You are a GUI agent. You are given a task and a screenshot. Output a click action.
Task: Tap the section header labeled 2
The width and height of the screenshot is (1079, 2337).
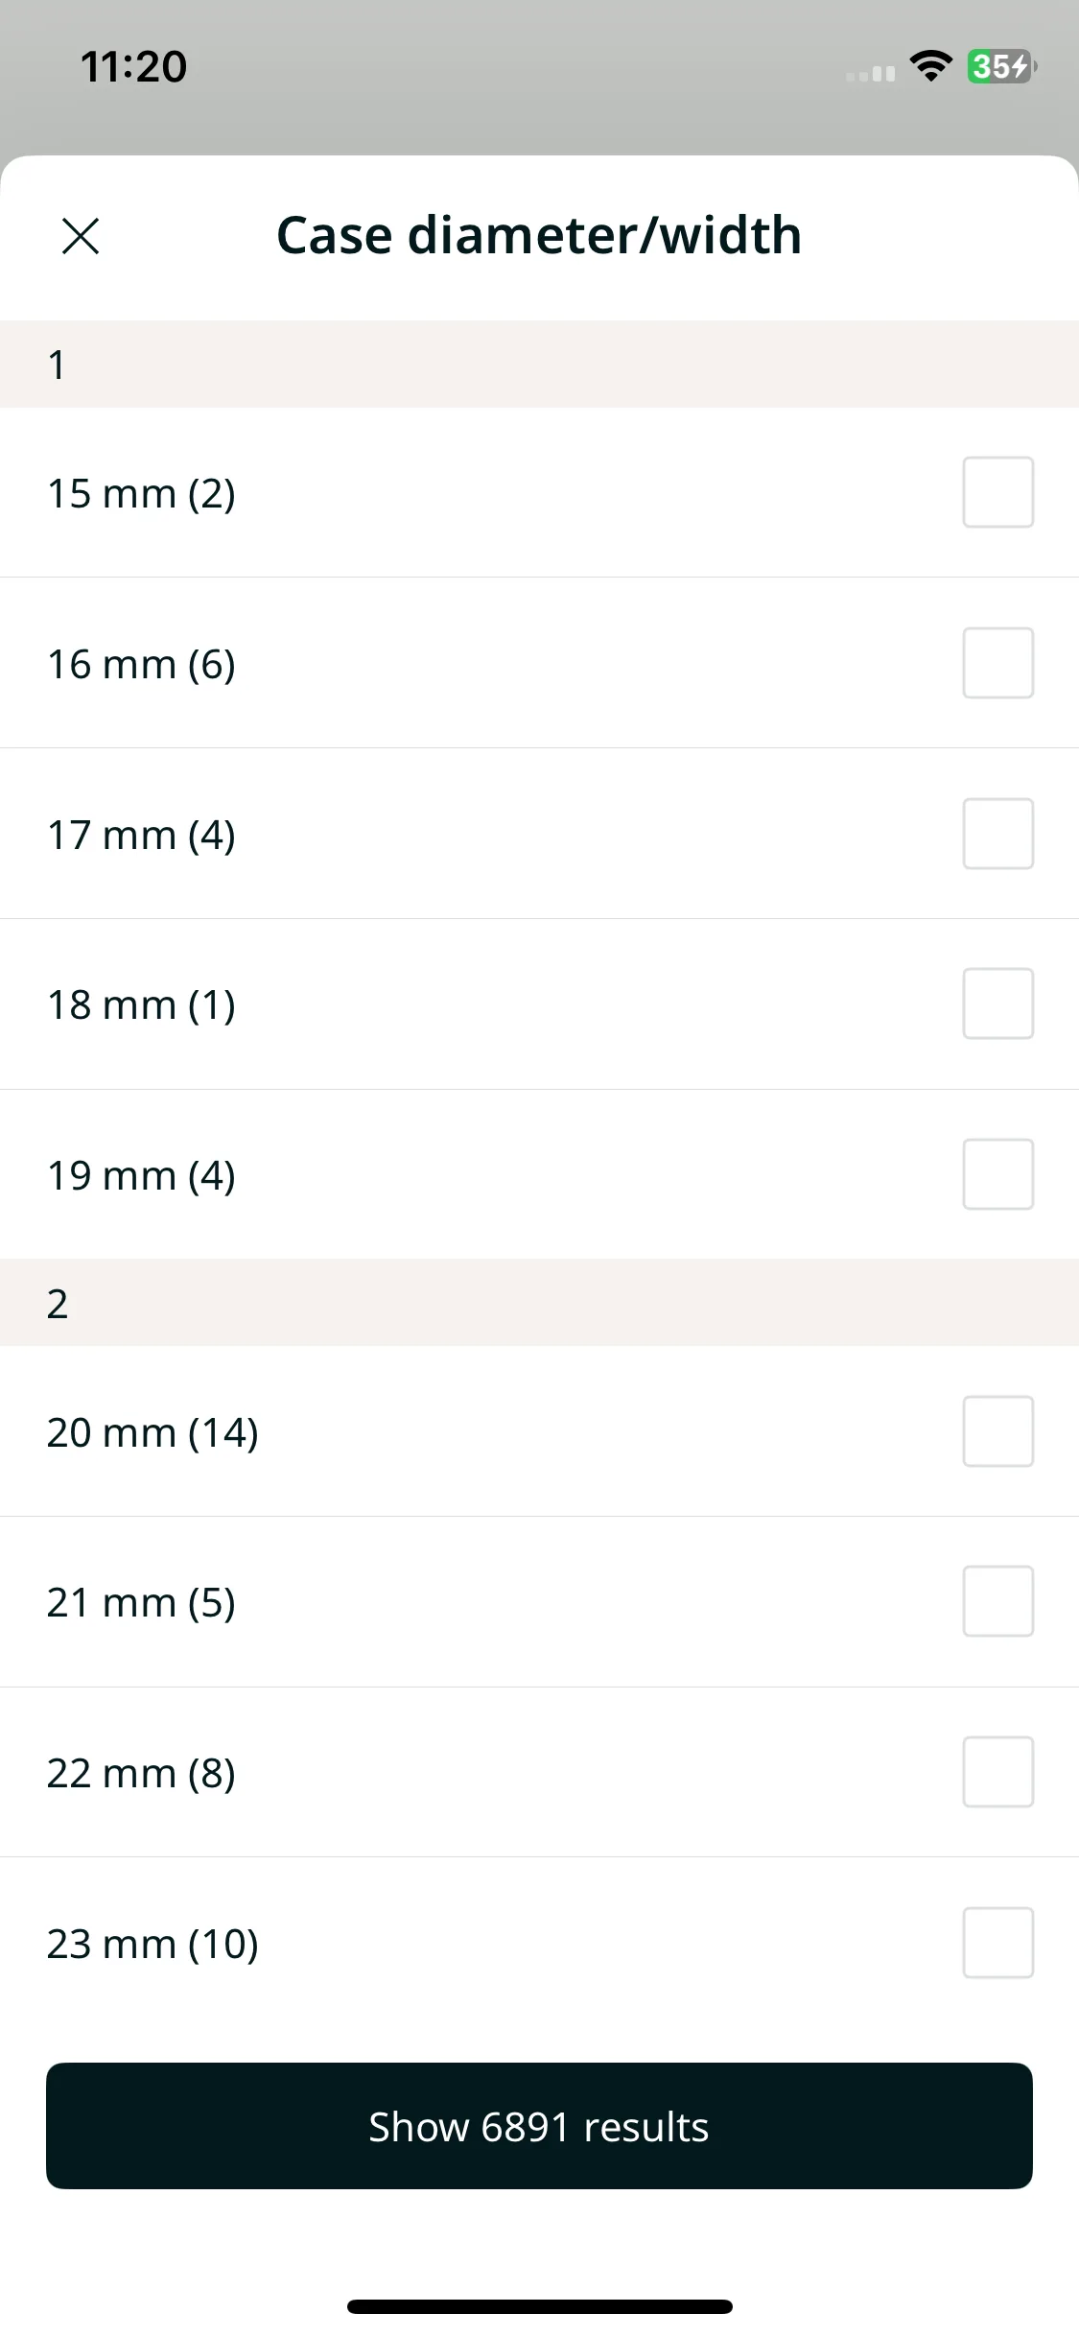539,1303
